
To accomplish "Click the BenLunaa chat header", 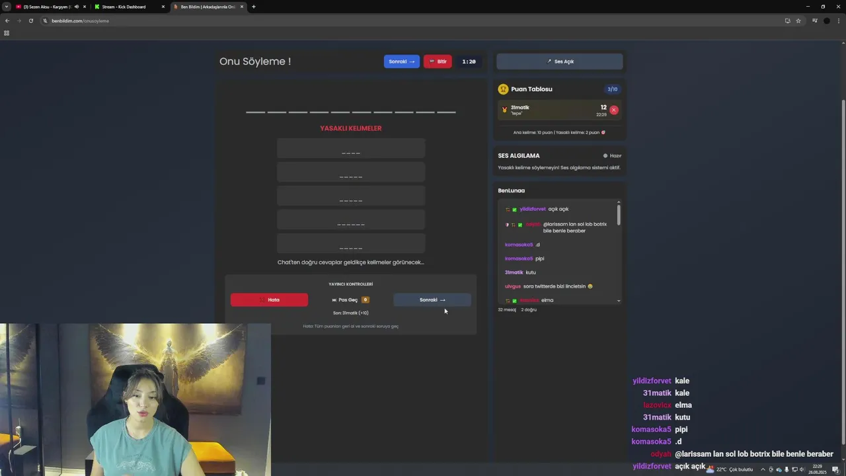I will point(512,190).
